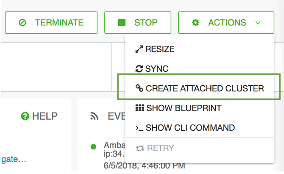Click the sync circular arrows icon
284x174 pixels.
[x=139, y=69]
